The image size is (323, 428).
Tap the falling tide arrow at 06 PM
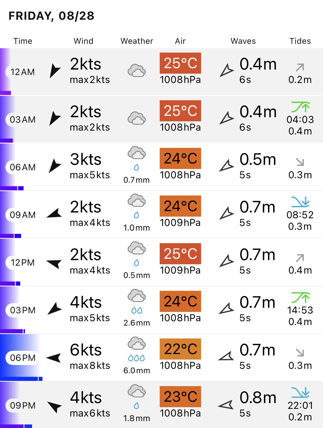(300, 352)
